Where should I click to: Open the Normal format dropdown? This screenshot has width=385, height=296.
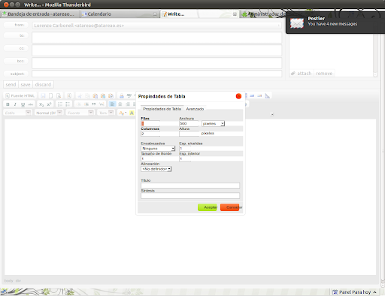click(x=48, y=113)
